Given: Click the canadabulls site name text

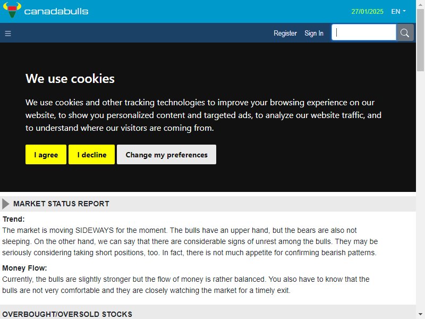Looking at the screenshot, I should pos(56,11).
